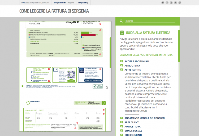This screenshot has width=199, height=136.
Task: Click the glossary panel scrollbar thumb
Action: tap(179, 46)
